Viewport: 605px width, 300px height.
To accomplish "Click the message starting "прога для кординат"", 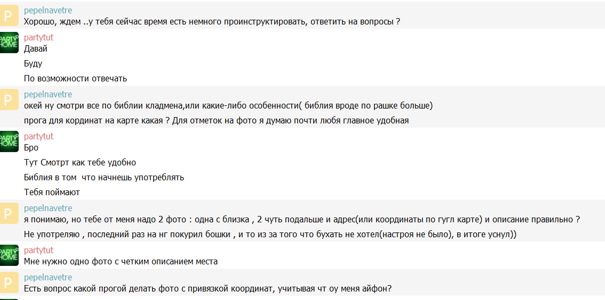I will pyautogui.click(x=216, y=121).
